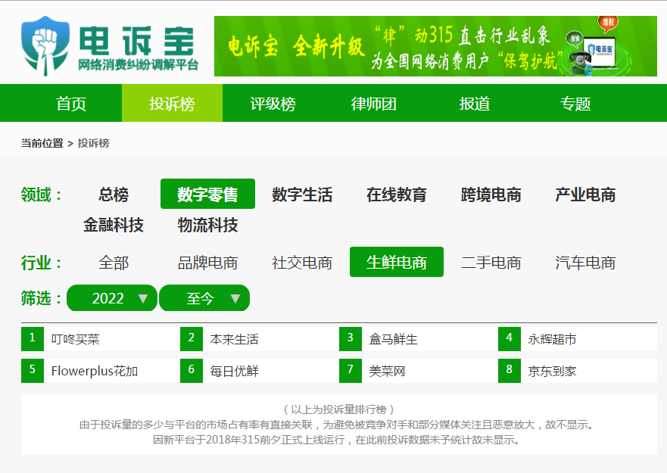Screen dimensions: 667x473
Task: Open the 评级榜 navigation tab
Action: tap(273, 104)
